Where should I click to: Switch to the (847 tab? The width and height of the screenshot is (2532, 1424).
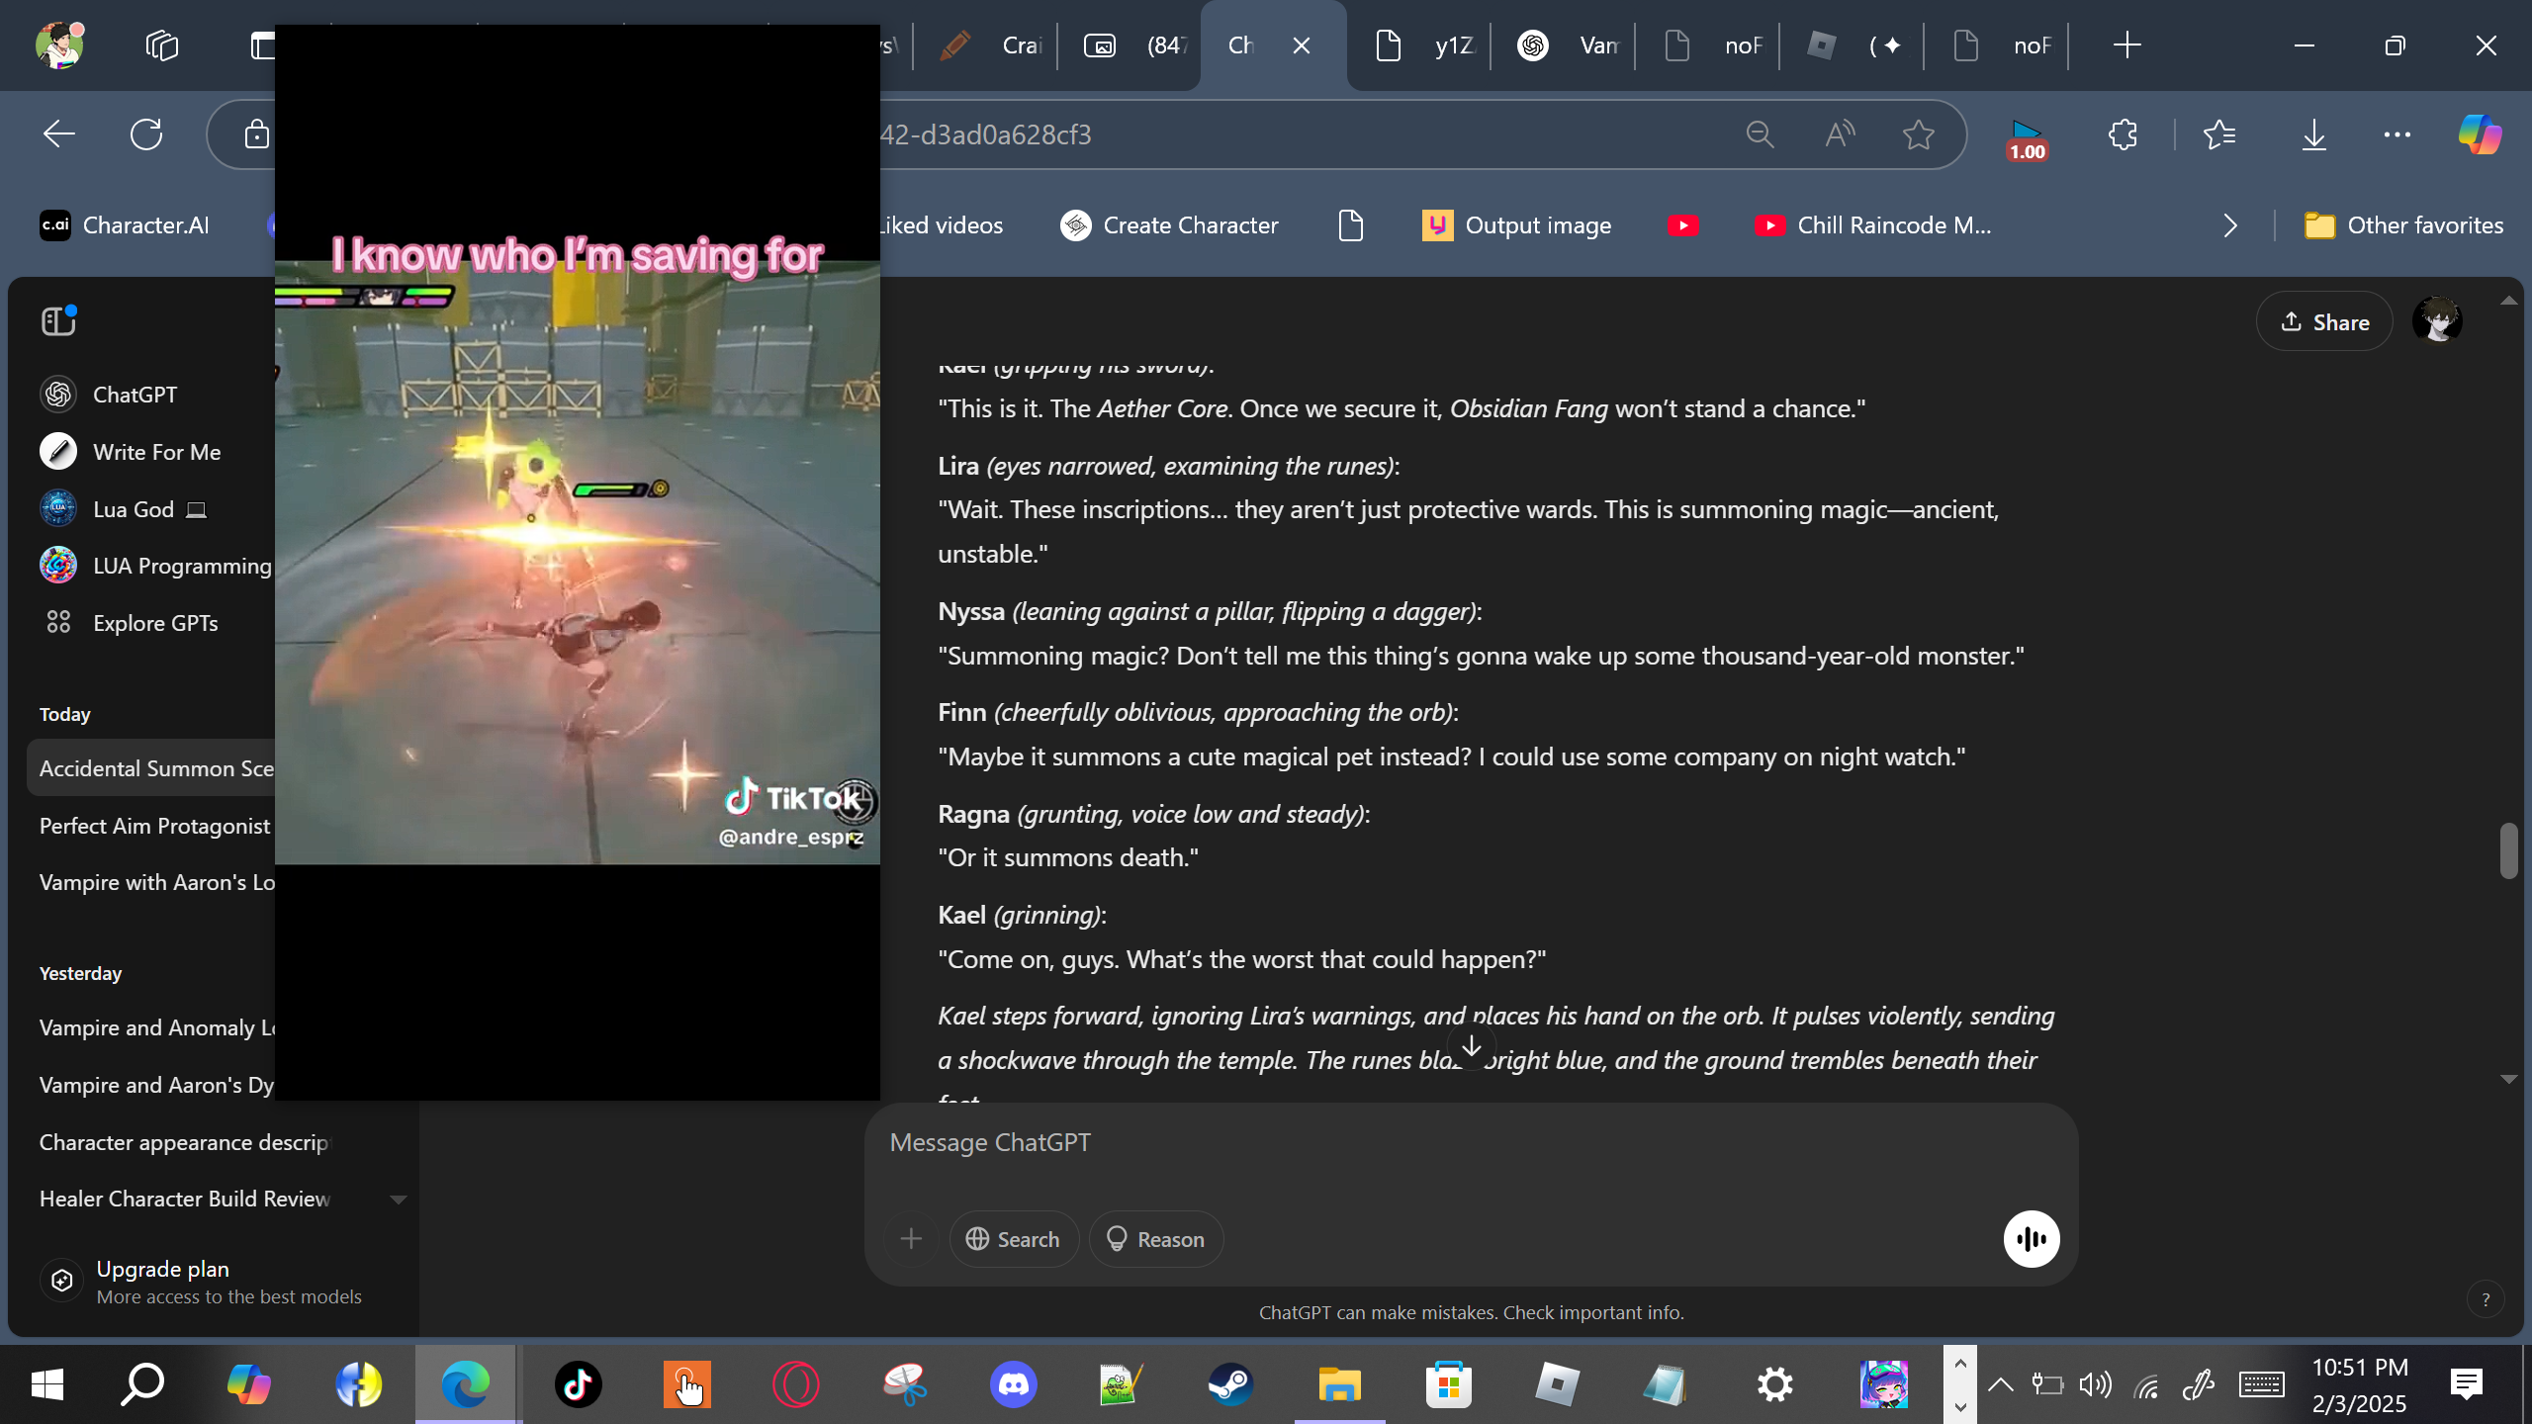click(x=1131, y=45)
